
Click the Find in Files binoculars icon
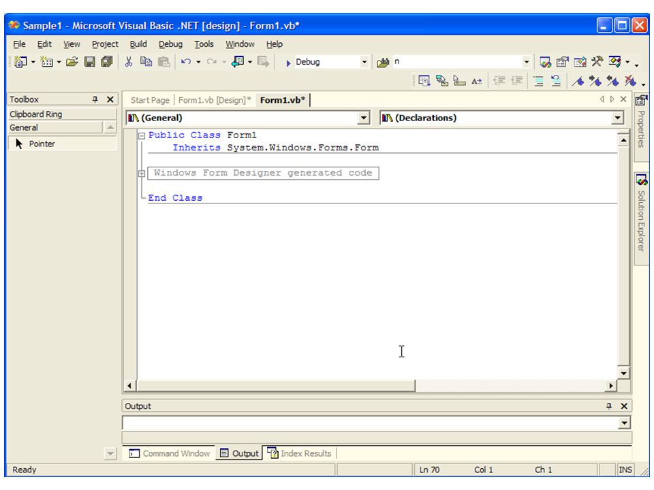click(382, 63)
